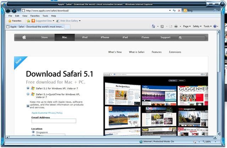Open the Edit menu
227x148 pixels.
point(17,16)
